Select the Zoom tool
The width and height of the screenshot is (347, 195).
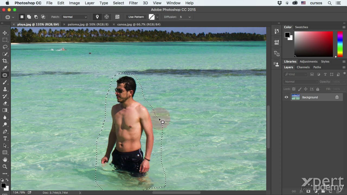pyautogui.click(x=5, y=167)
